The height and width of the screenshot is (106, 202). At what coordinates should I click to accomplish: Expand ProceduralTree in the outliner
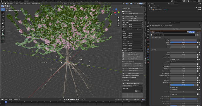click(x=151, y=10)
